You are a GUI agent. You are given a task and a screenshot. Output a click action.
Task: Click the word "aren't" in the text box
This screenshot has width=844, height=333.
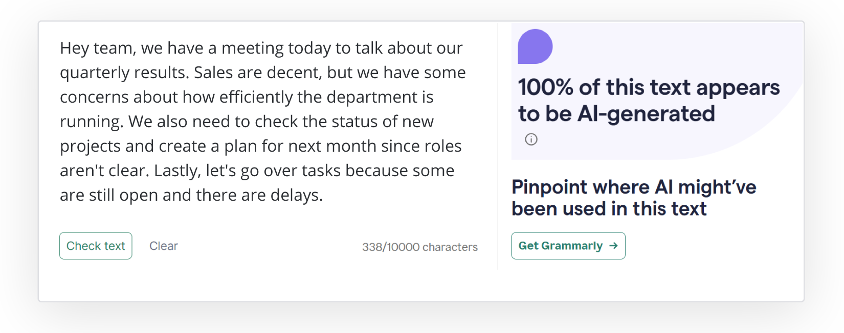point(79,171)
